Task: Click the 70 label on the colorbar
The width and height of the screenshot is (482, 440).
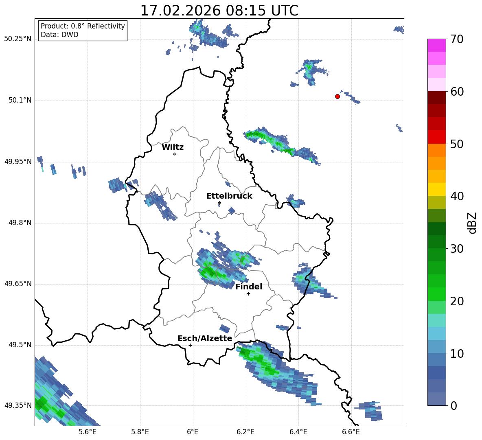Action: pyautogui.click(x=456, y=39)
